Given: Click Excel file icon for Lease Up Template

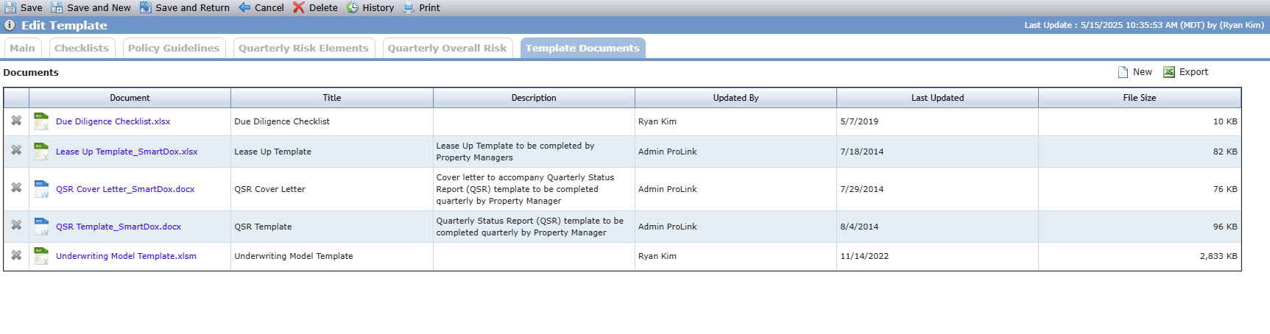Looking at the screenshot, I should pos(41,152).
